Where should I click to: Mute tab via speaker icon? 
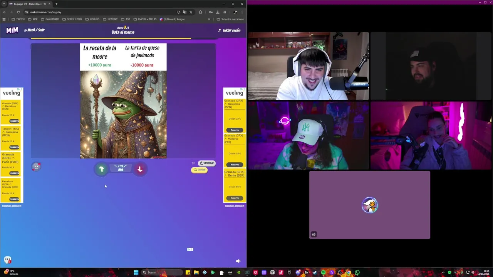point(45,4)
